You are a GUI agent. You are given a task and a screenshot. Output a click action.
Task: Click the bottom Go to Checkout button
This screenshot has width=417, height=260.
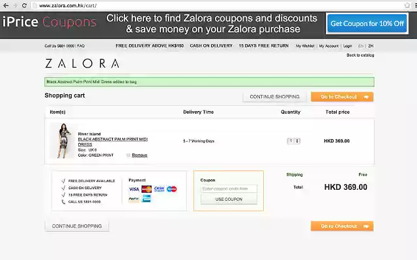click(342, 226)
